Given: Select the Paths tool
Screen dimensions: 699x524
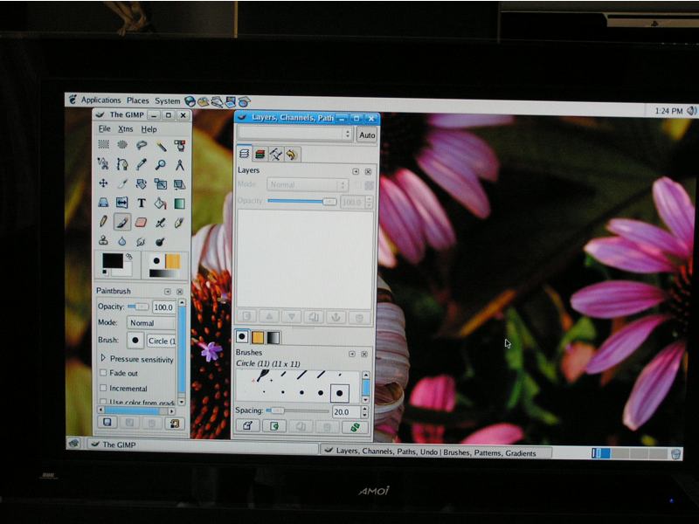Looking at the screenshot, I should click(122, 164).
